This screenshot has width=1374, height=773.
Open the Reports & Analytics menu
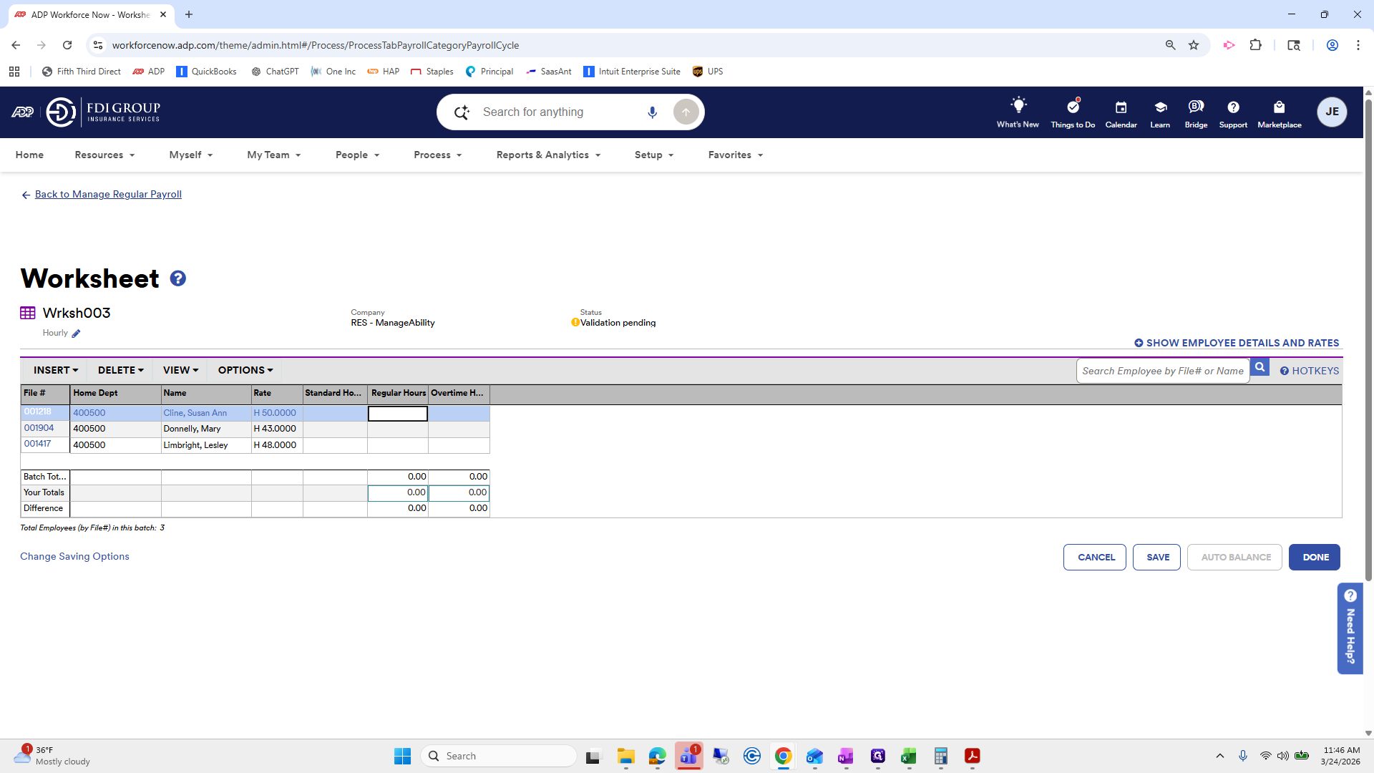pyautogui.click(x=547, y=155)
